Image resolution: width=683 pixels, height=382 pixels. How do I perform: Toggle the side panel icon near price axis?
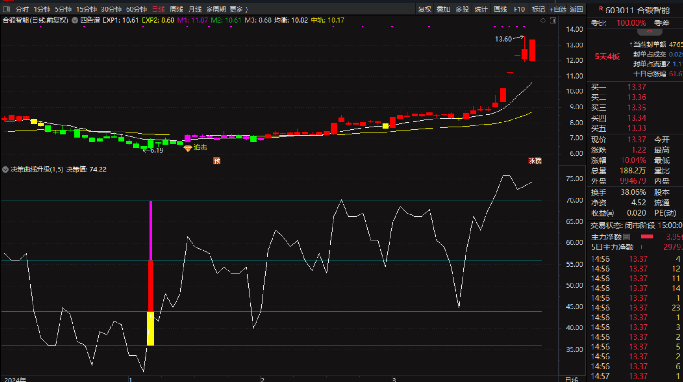[x=553, y=20]
